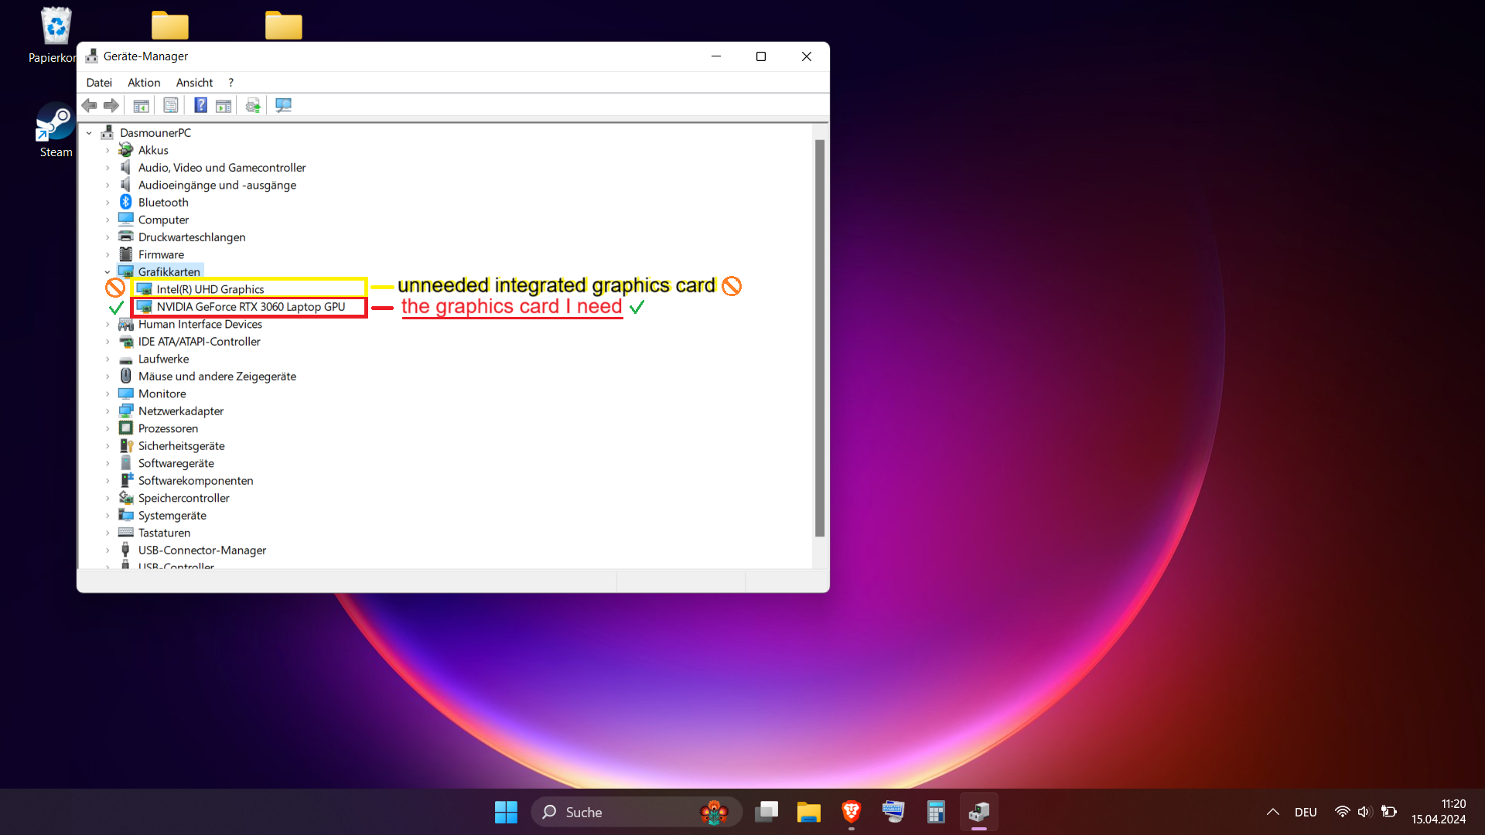Select NVIDIA GeForce RTX 3060 Laptop GPU
The width and height of the screenshot is (1485, 835).
point(251,307)
